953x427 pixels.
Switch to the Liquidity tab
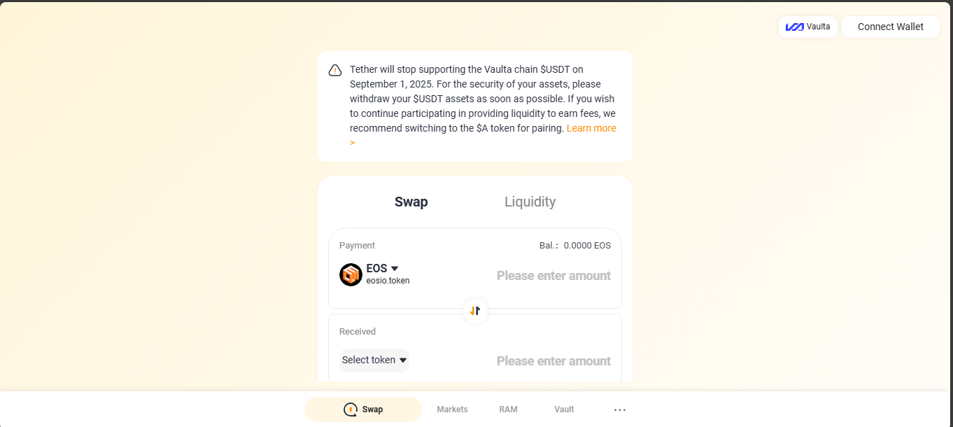pyautogui.click(x=530, y=202)
